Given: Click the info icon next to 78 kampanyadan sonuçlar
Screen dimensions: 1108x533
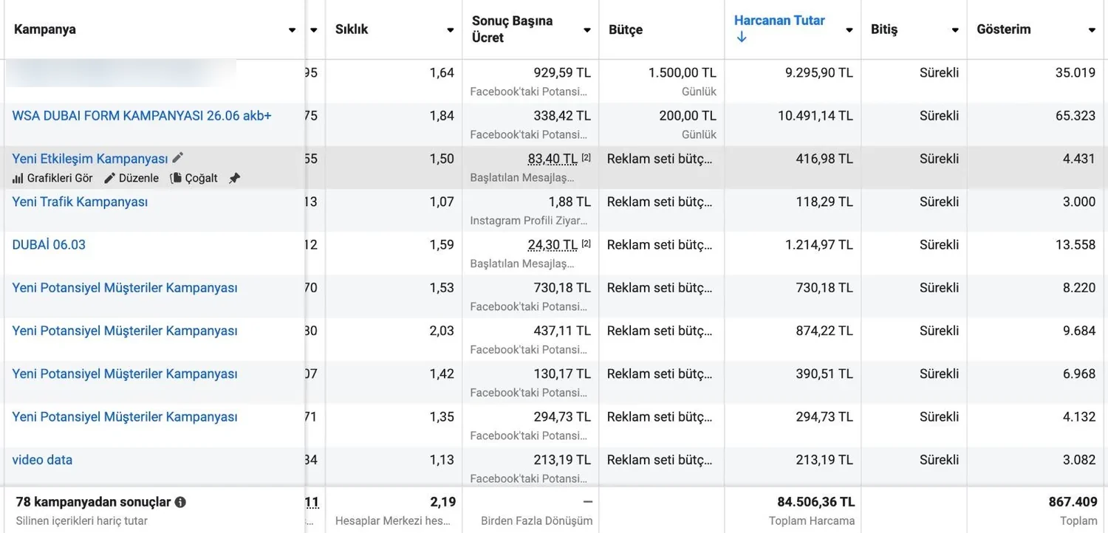Looking at the screenshot, I should 180,502.
